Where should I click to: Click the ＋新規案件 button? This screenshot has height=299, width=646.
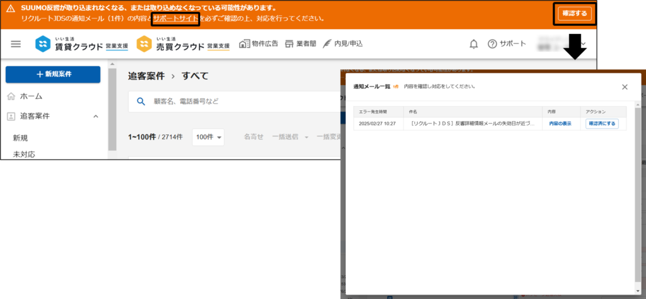[x=53, y=74]
